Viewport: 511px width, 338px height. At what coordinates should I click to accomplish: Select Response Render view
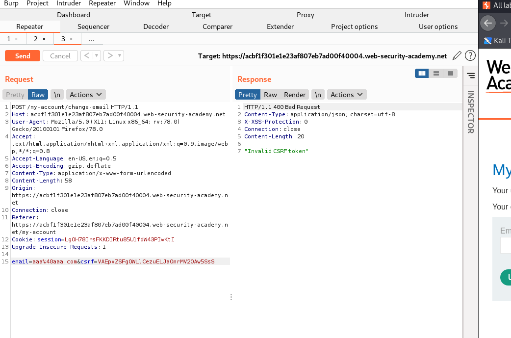[295, 95]
